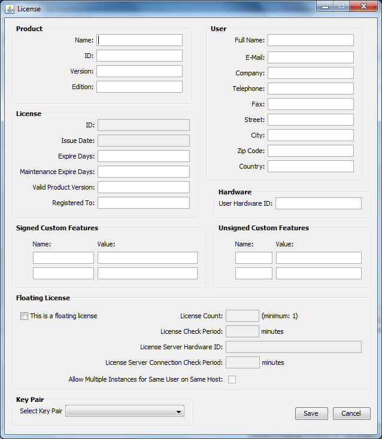The height and width of the screenshot is (439, 382).
Task: Click the Street field
Action: pos(311,120)
